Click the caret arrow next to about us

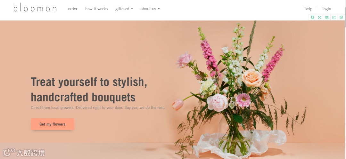159,9
